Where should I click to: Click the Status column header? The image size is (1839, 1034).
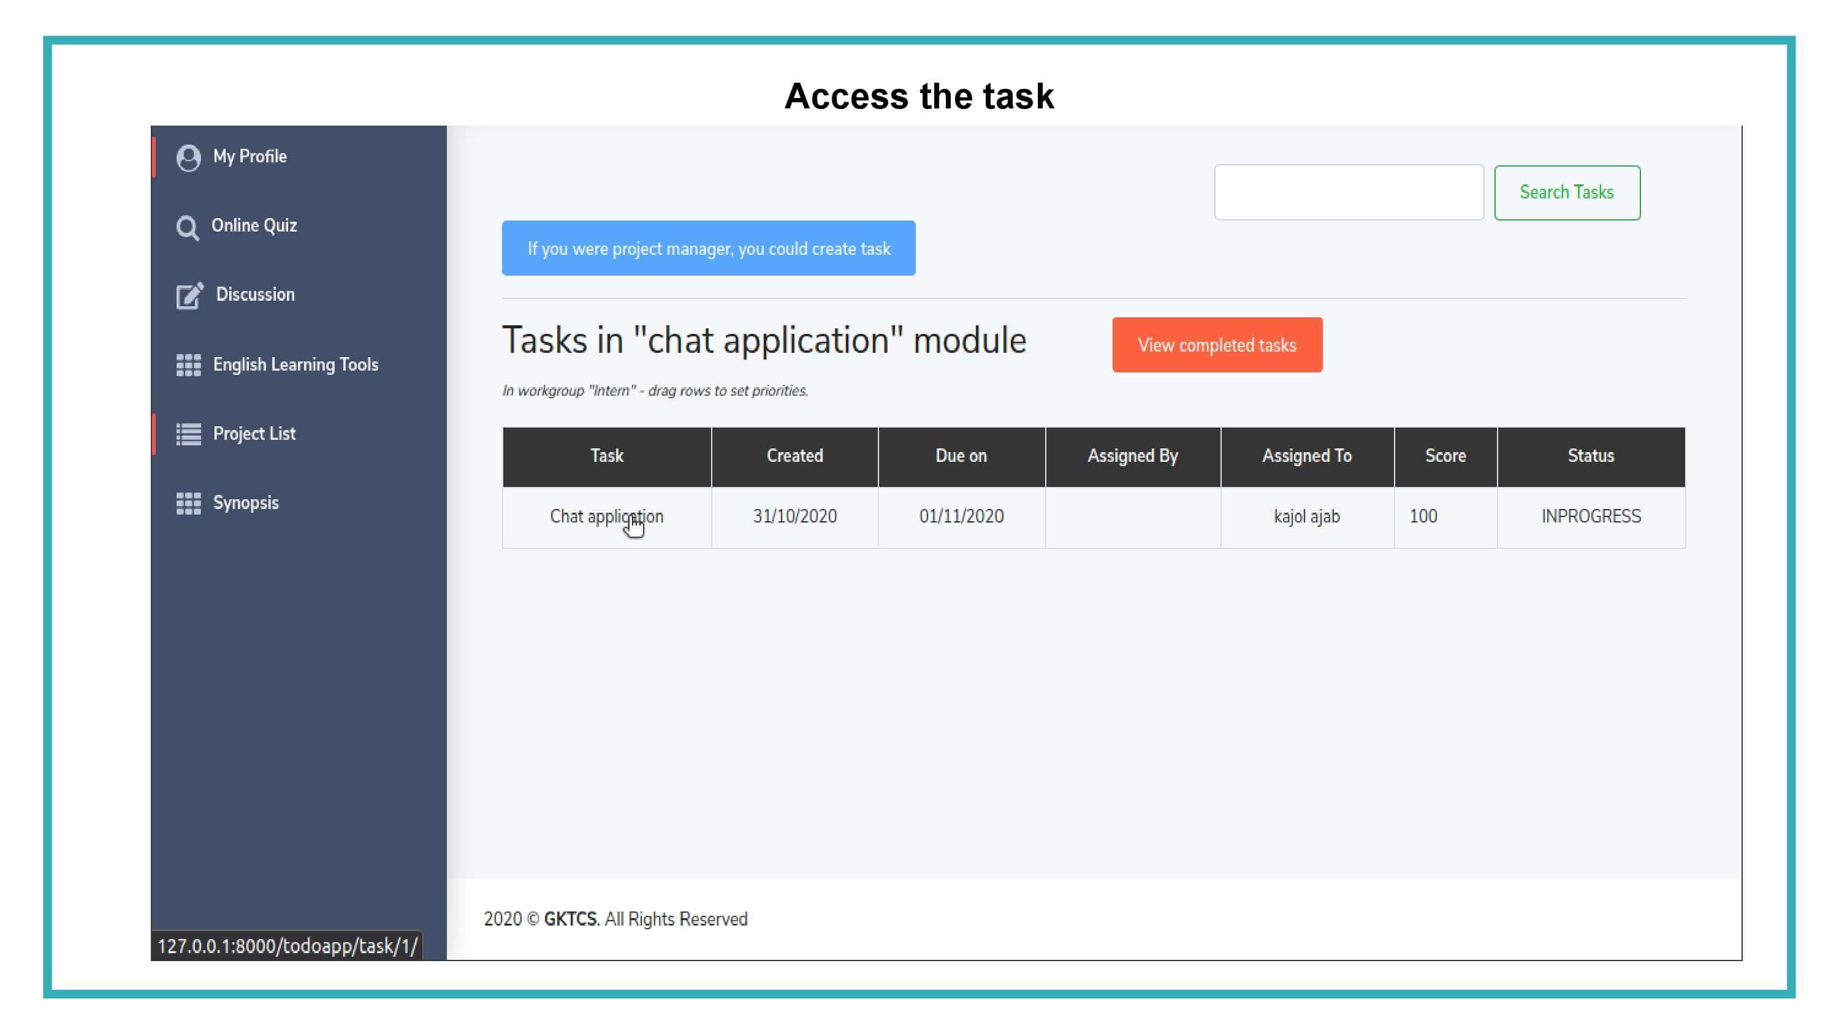coord(1591,457)
